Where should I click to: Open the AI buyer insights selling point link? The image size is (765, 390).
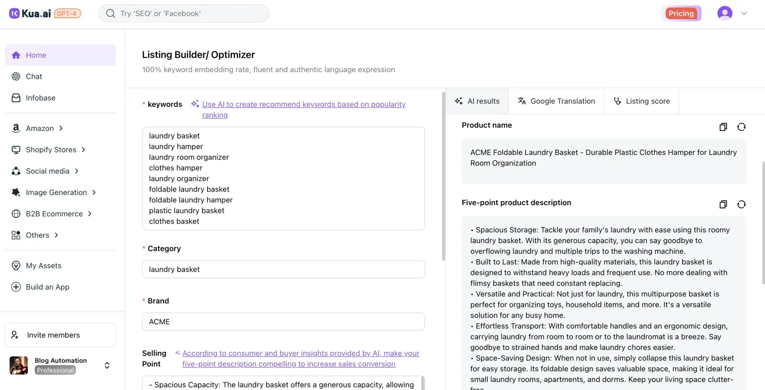click(301, 358)
